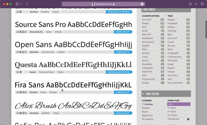Filter by Typewriter classification

(147, 72)
